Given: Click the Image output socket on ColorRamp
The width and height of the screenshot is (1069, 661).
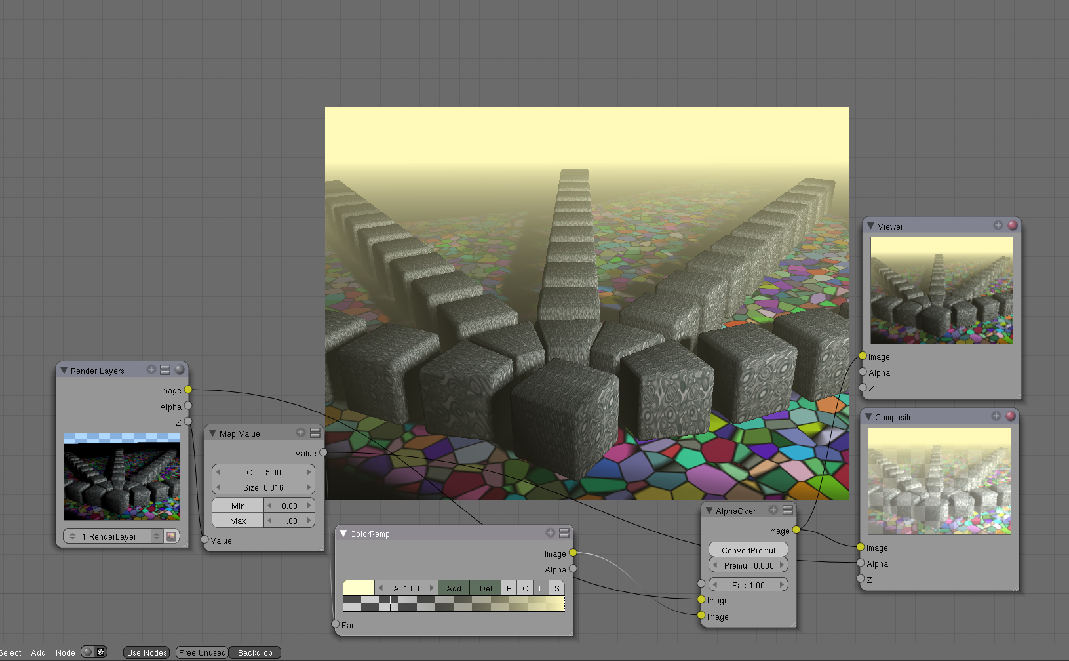Looking at the screenshot, I should pos(573,553).
